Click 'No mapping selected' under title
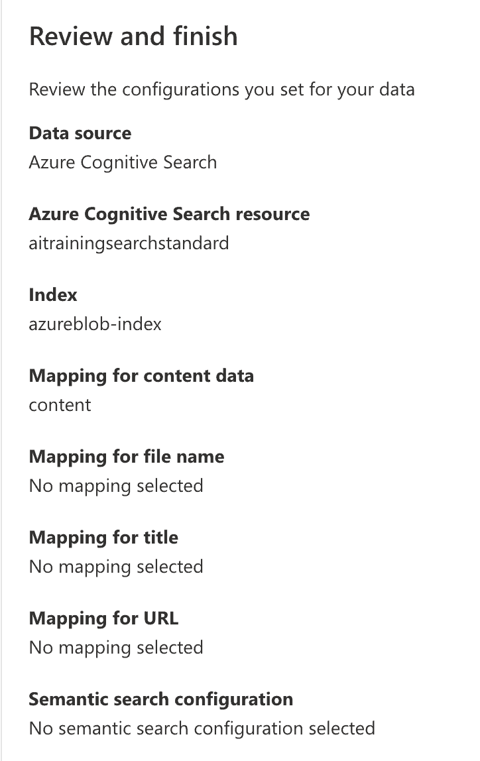The height and width of the screenshot is (761, 480). (116, 567)
